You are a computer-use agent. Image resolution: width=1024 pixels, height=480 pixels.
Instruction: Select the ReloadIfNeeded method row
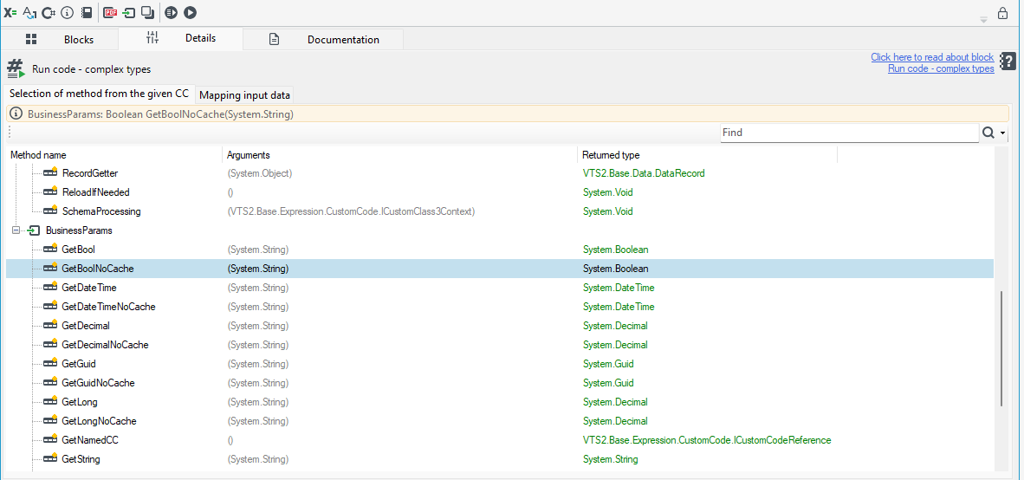click(500, 192)
